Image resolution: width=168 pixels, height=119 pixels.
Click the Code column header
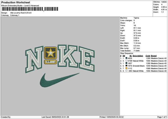click(x=148, y=56)
